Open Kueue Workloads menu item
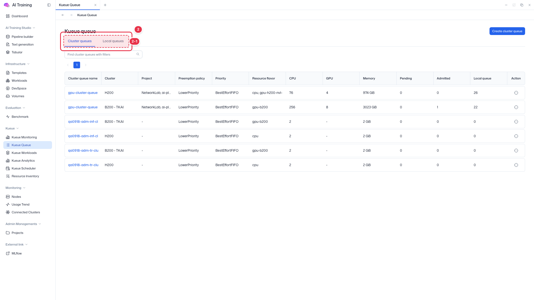Image resolution: width=534 pixels, height=300 pixels. 24,153
